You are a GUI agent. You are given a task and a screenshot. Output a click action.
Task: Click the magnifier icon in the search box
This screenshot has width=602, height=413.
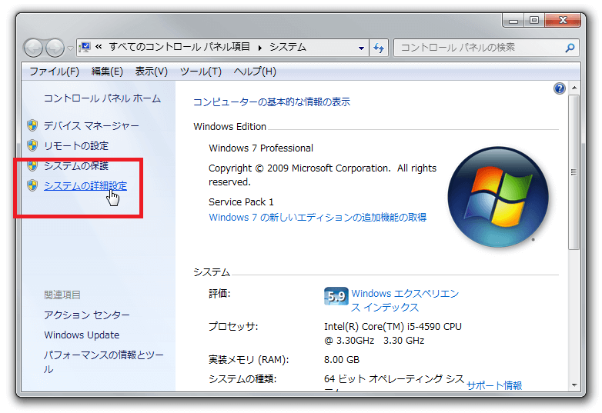[x=570, y=48]
